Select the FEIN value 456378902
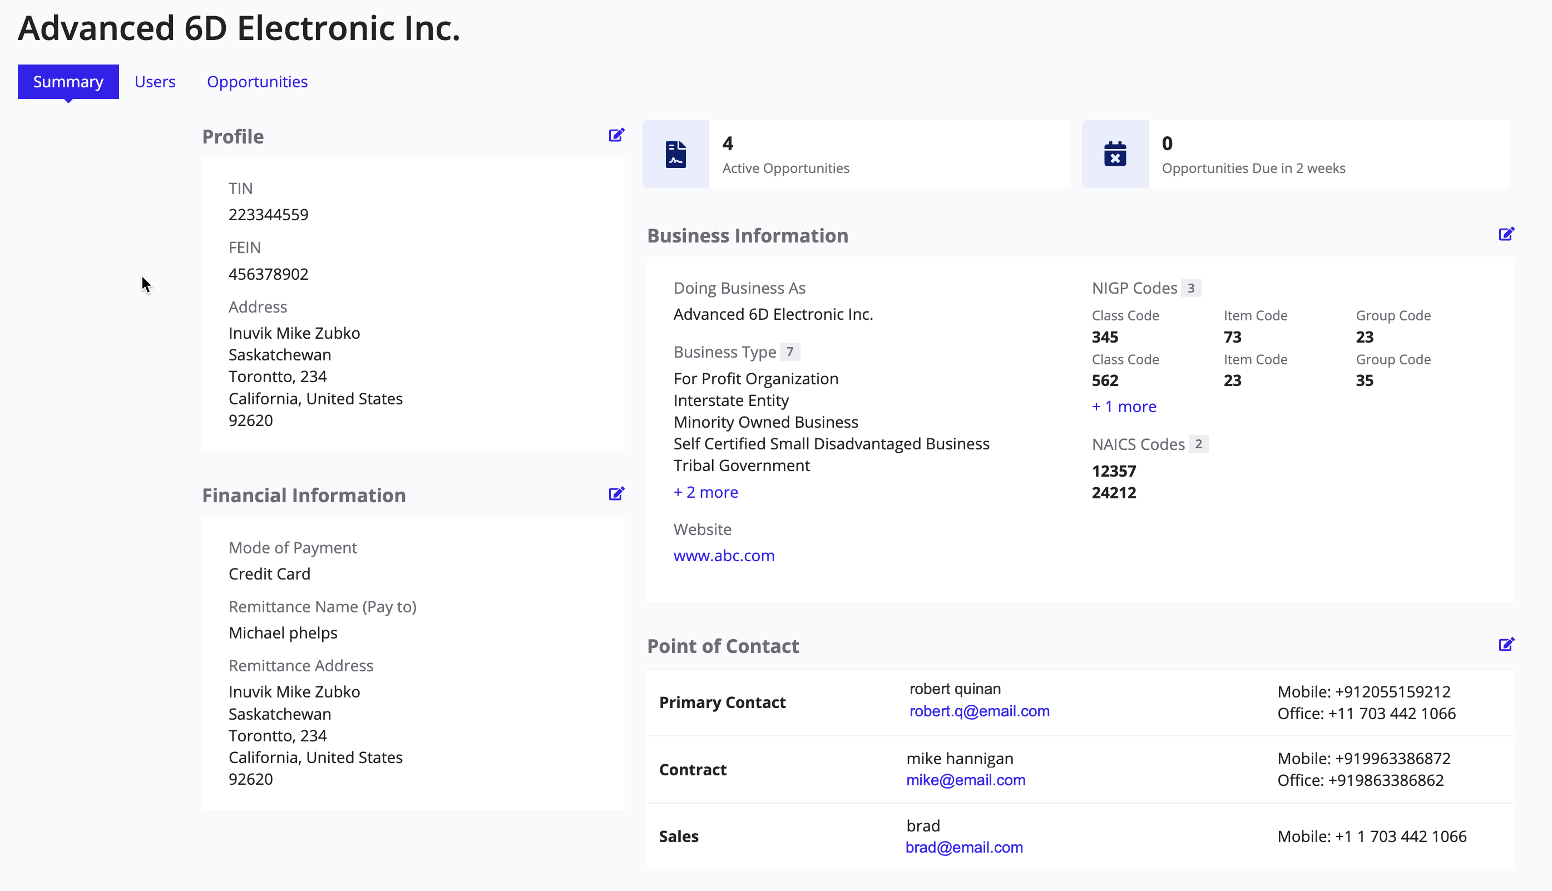 point(268,274)
